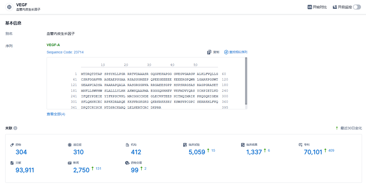Open Sequence Code: 23714 link
366x185 pixels.
tap(65, 52)
